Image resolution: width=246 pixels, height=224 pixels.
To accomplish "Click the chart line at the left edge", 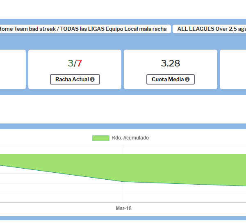I will click(x=2, y=165).
